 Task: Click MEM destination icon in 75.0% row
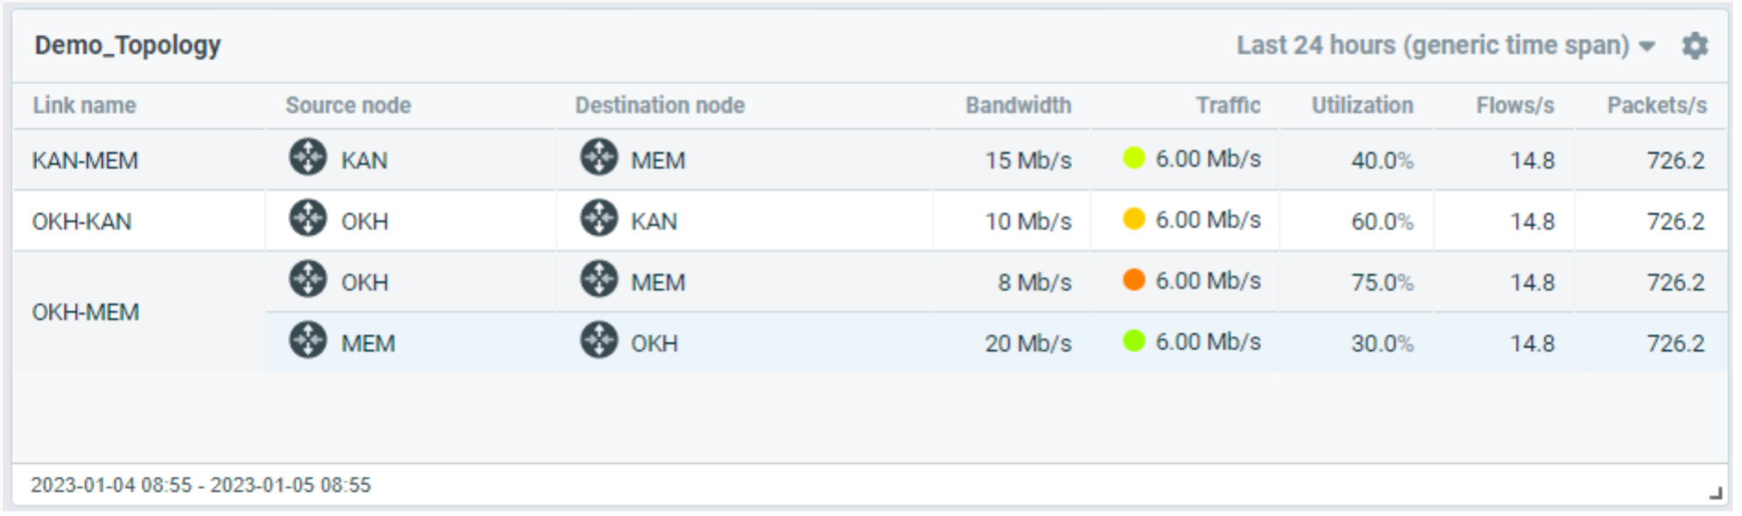599,279
